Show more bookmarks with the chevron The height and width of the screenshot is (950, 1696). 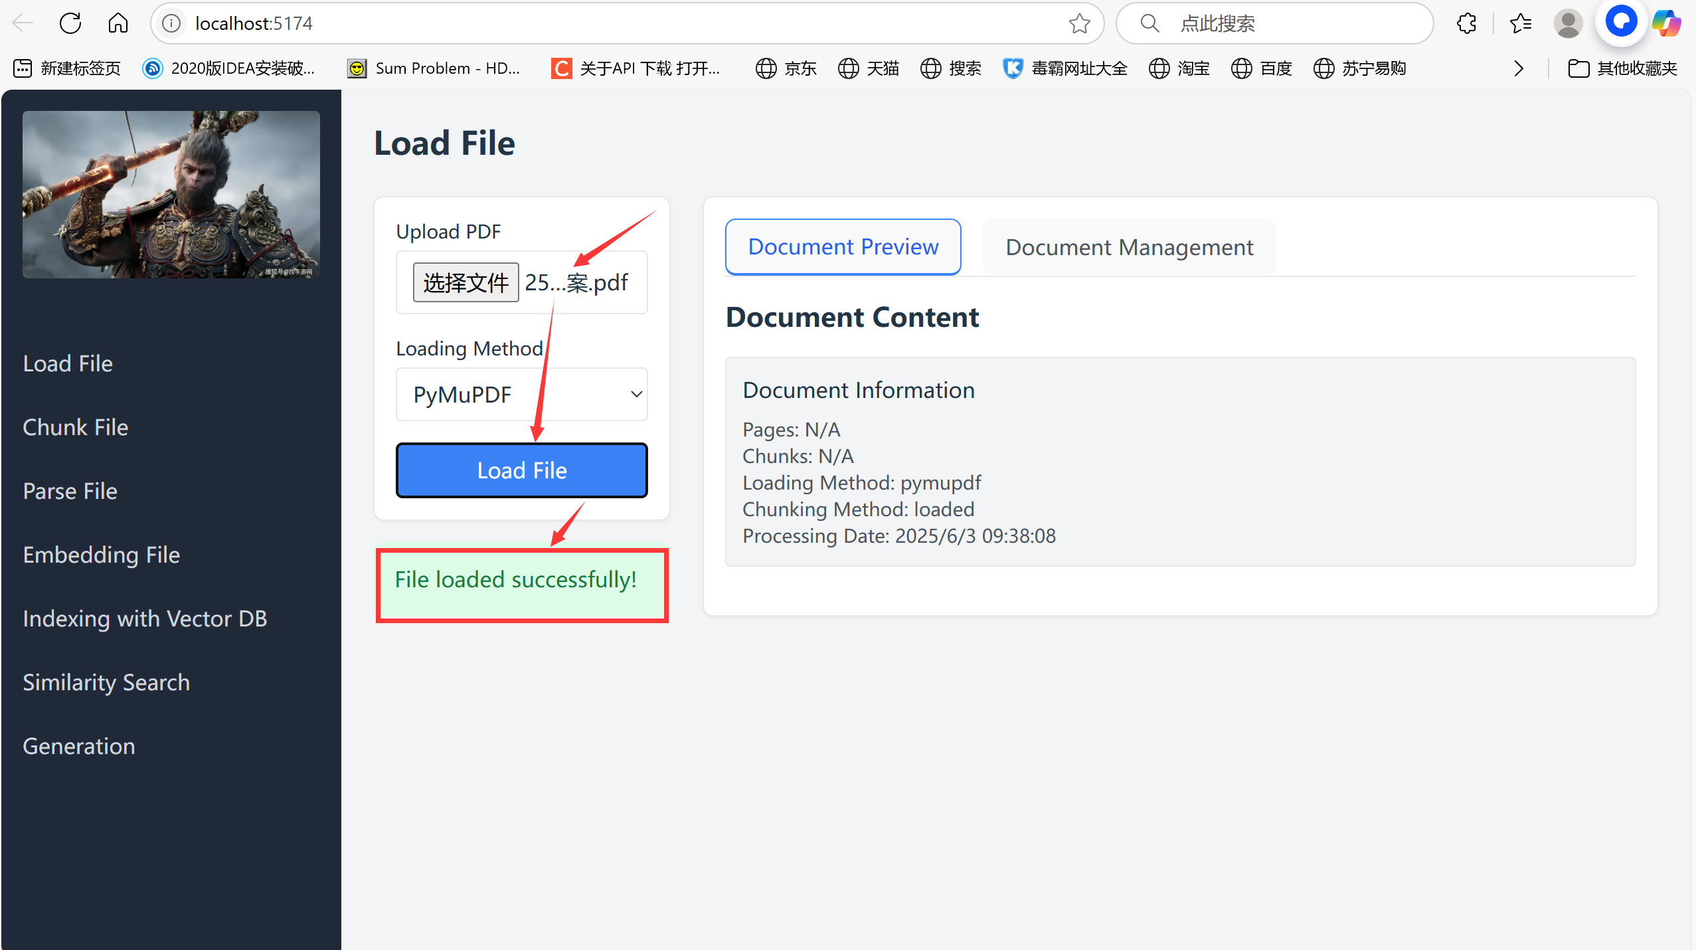click(1519, 68)
